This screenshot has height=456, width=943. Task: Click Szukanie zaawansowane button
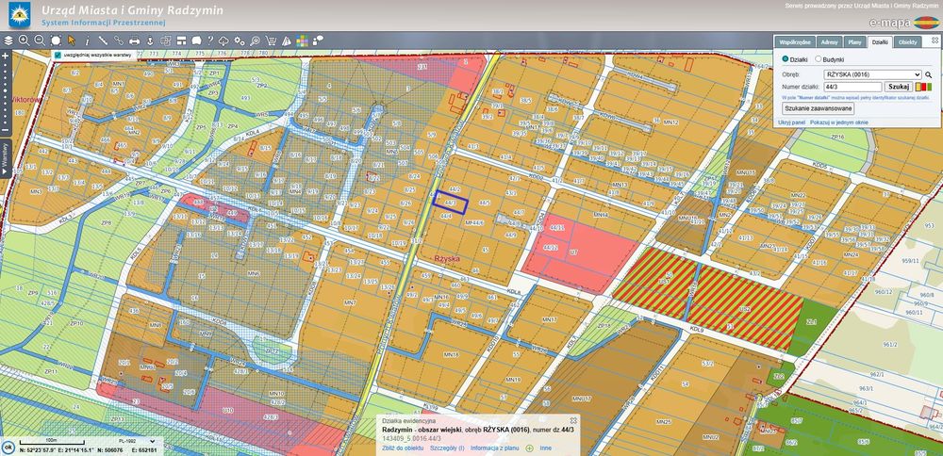click(818, 108)
